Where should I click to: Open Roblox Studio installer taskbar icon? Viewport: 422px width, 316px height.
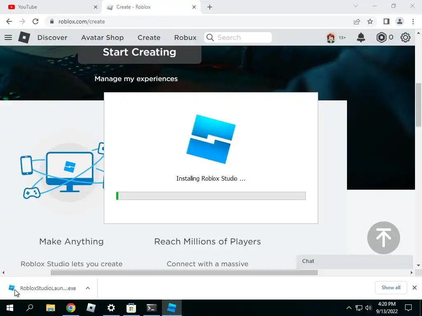coord(172,308)
